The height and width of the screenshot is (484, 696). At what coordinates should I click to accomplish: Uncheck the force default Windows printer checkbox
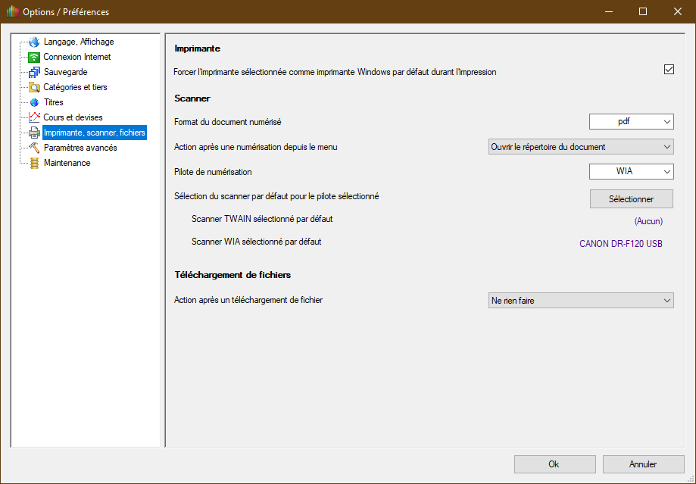pos(669,70)
